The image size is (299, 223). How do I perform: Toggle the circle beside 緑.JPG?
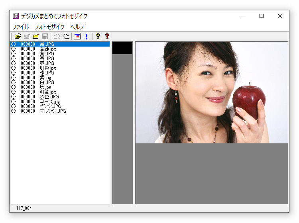point(13,72)
